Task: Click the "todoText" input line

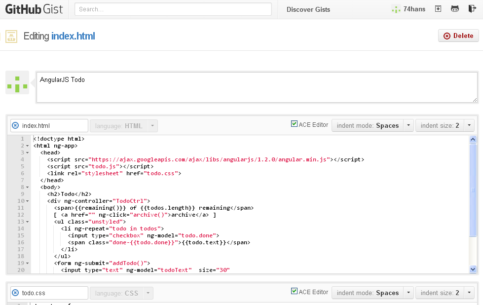Action: pos(146,270)
